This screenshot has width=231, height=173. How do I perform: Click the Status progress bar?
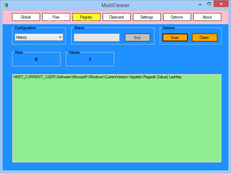97,37
